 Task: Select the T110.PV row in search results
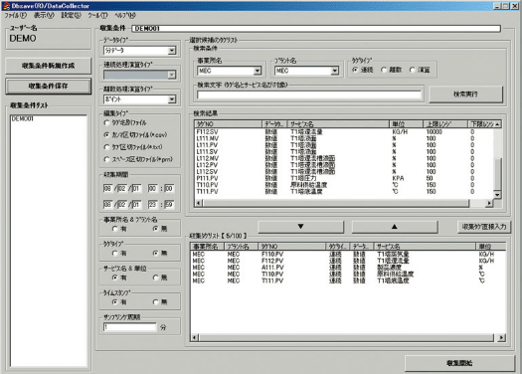[345, 185]
